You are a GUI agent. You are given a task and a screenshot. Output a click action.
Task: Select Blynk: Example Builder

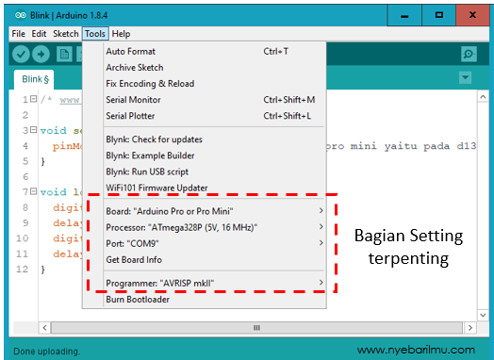[205, 155]
